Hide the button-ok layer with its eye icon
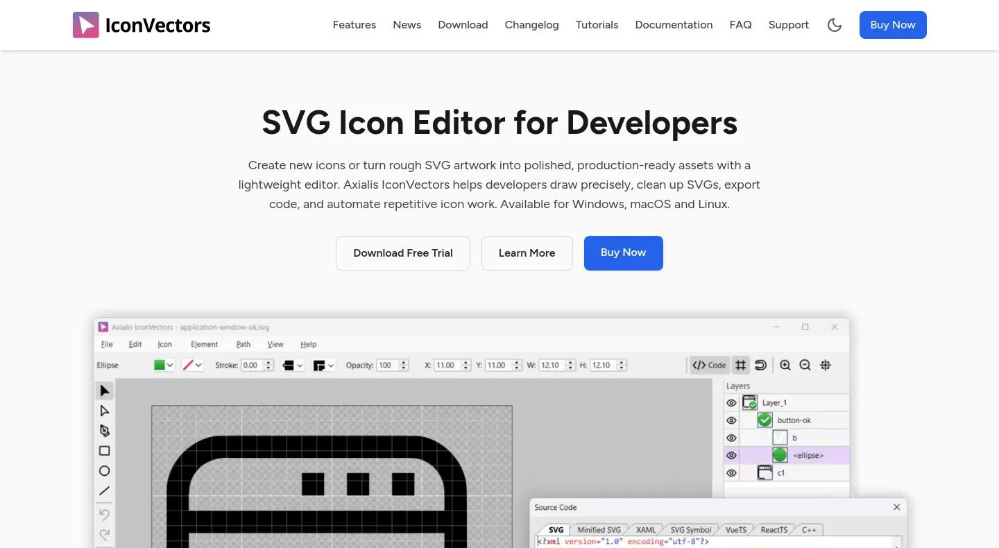Screen dimensions: 999x548 [731, 420]
